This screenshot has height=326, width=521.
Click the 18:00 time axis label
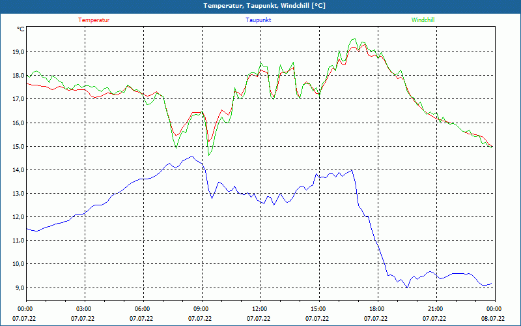pos(378,309)
